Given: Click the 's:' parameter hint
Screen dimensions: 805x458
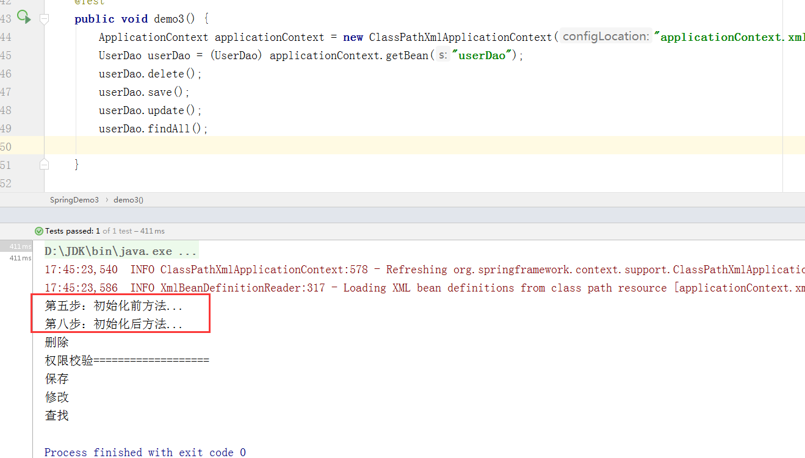Looking at the screenshot, I should point(443,55).
